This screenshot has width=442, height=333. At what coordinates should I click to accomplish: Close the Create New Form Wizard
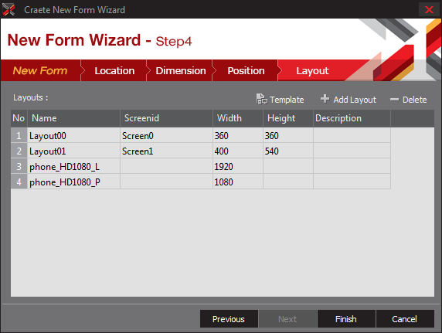click(x=429, y=9)
